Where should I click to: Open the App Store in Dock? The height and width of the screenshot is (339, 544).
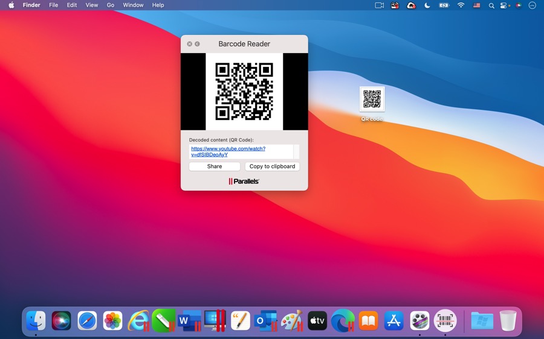[394, 320]
